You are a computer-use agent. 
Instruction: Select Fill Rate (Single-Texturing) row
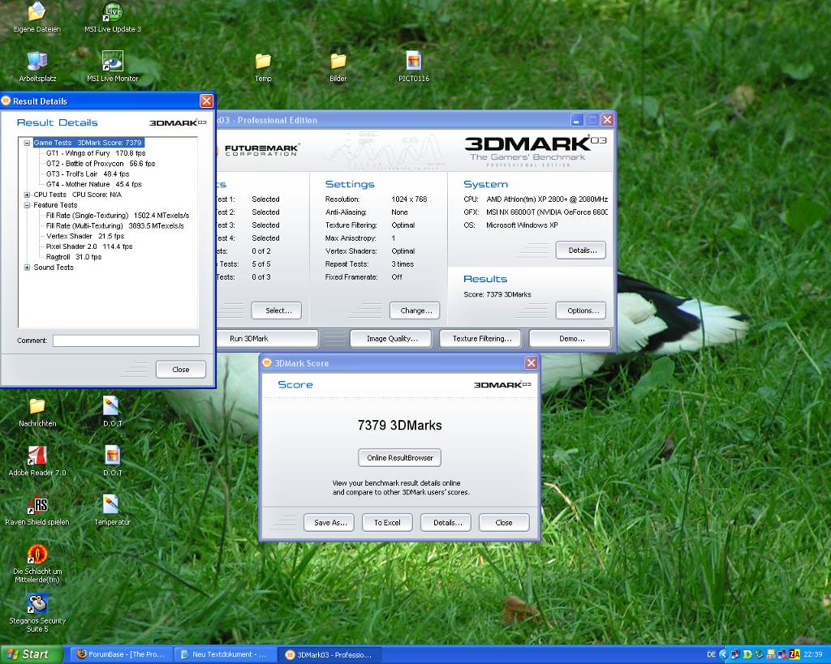coord(118,216)
